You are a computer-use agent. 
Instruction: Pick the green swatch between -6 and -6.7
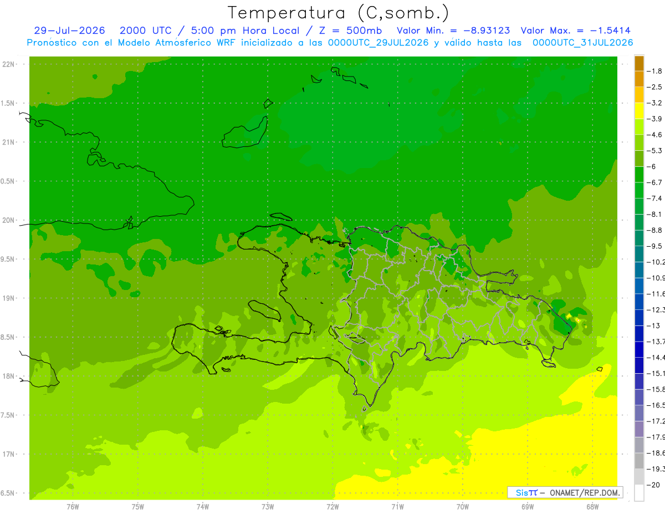pos(639,175)
